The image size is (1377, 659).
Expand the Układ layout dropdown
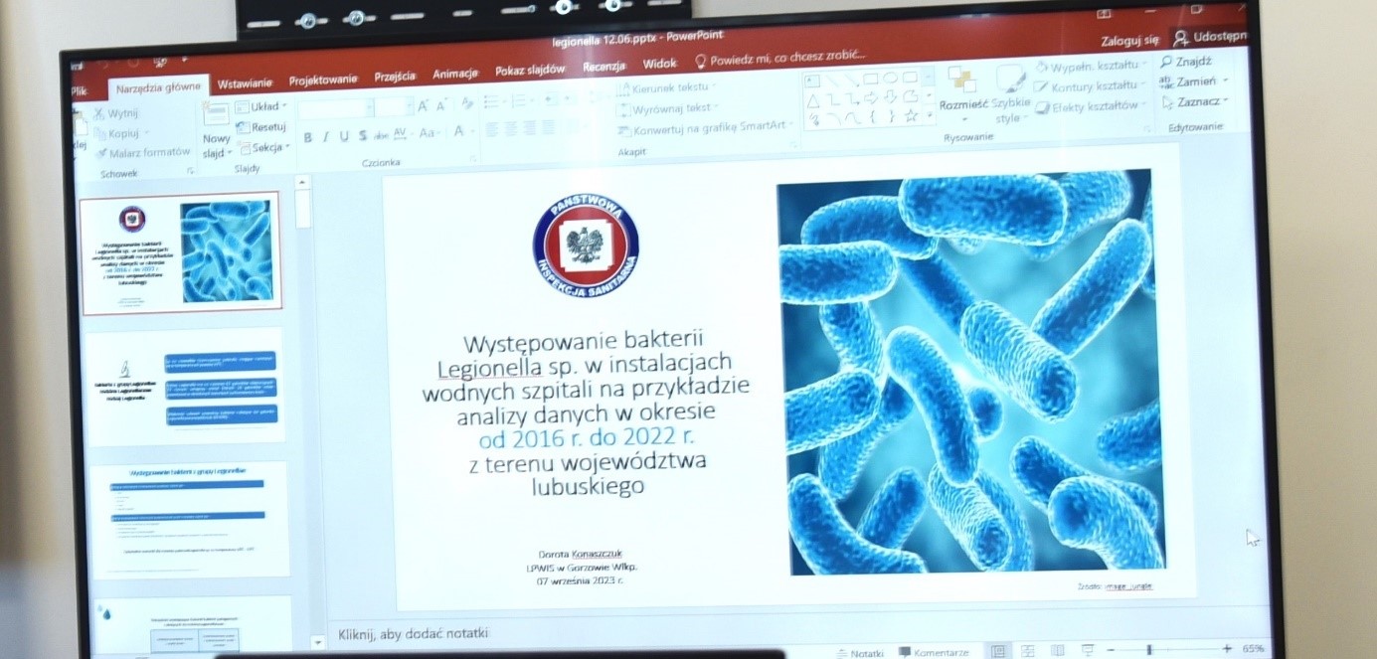click(263, 106)
